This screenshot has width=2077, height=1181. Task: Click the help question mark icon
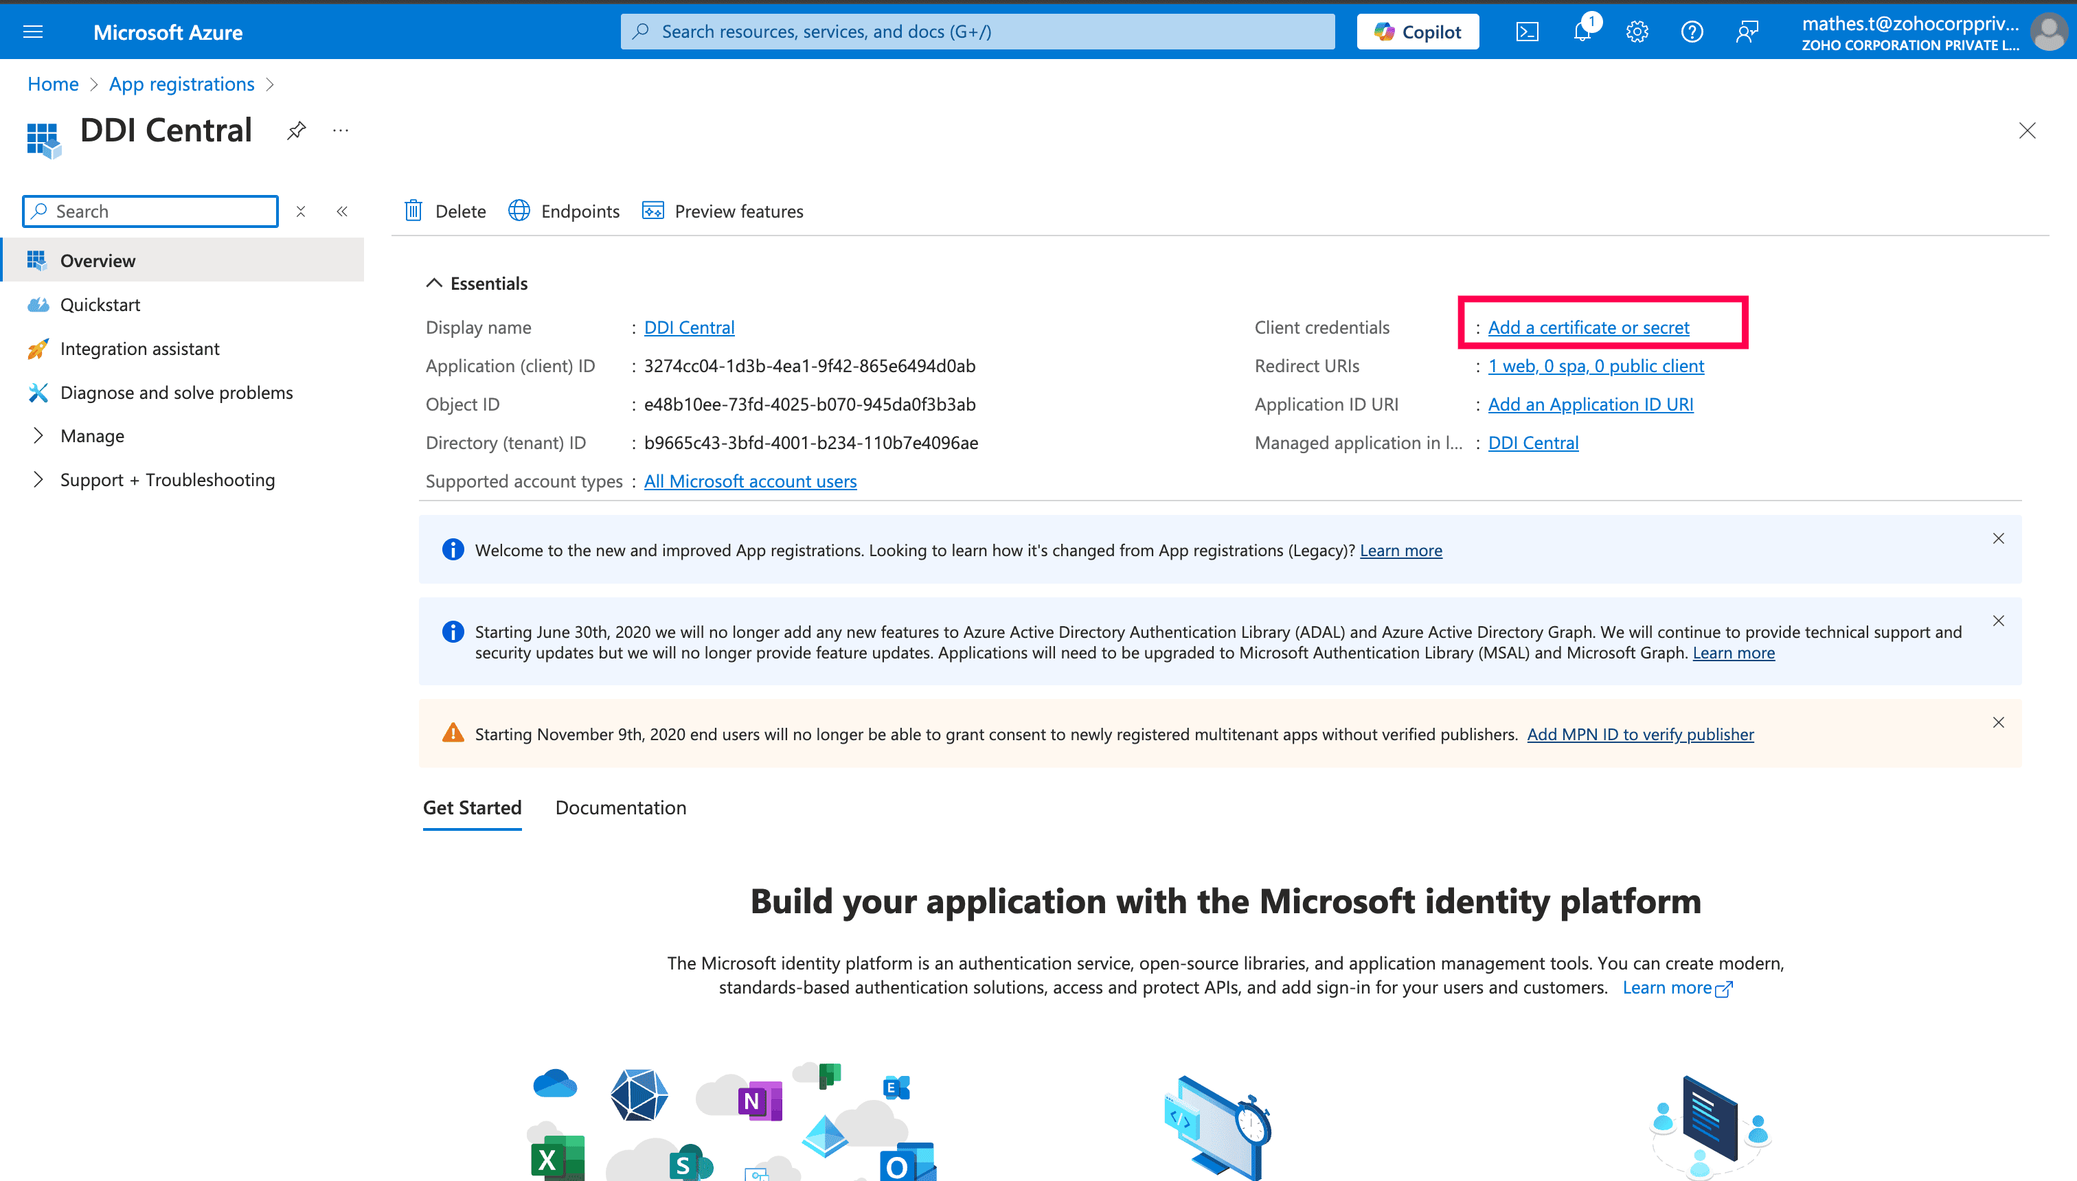tap(1692, 32)
